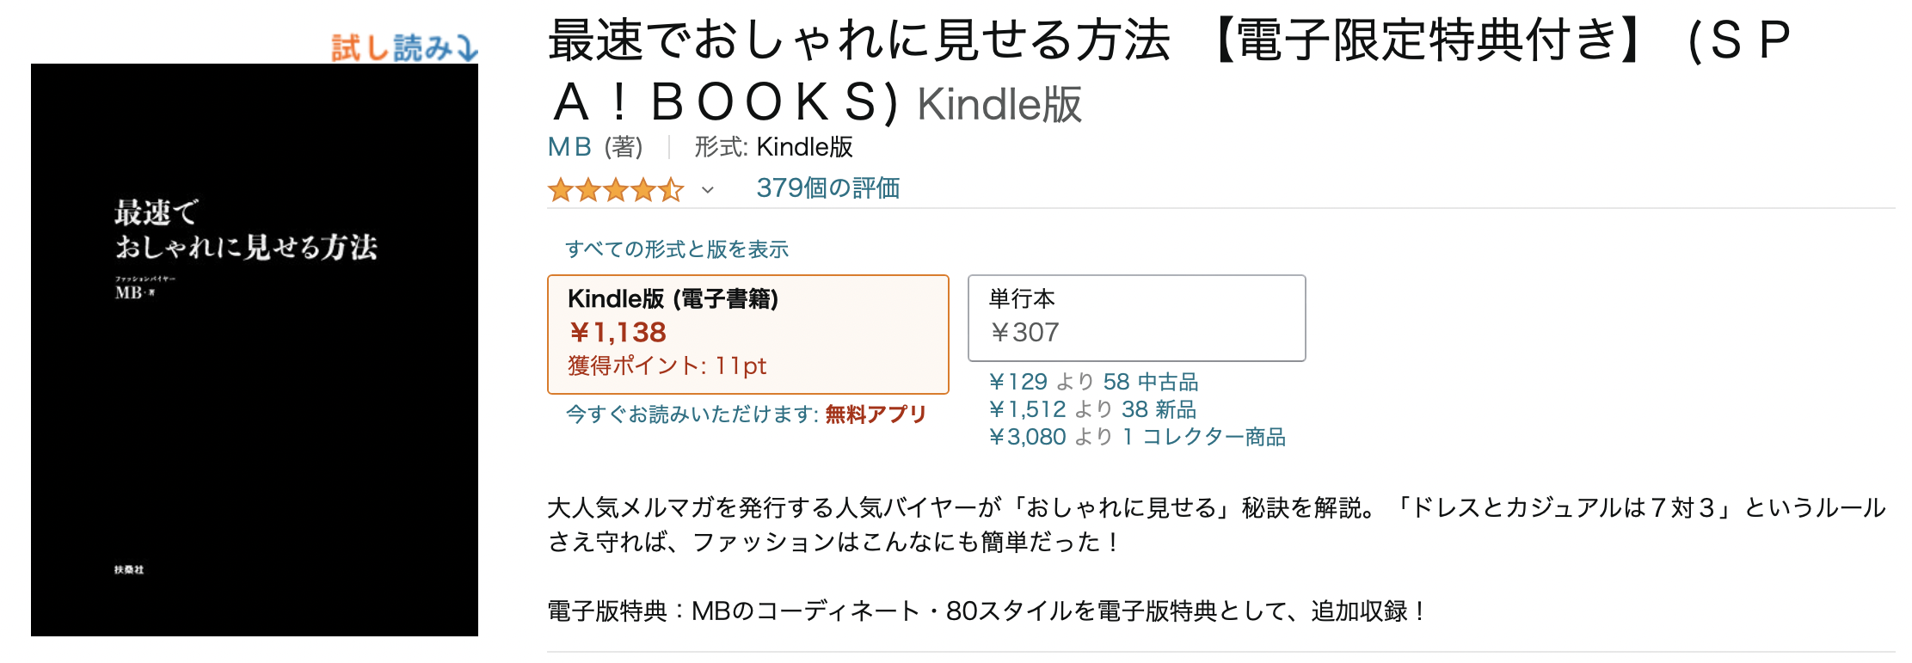Click the orange star rating icons
This screenshot has width=1912, height=663.
click(615, 189)
